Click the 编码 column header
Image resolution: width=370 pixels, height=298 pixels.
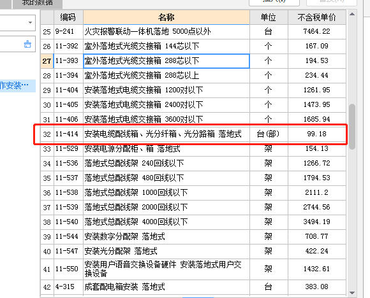point(68,17)
